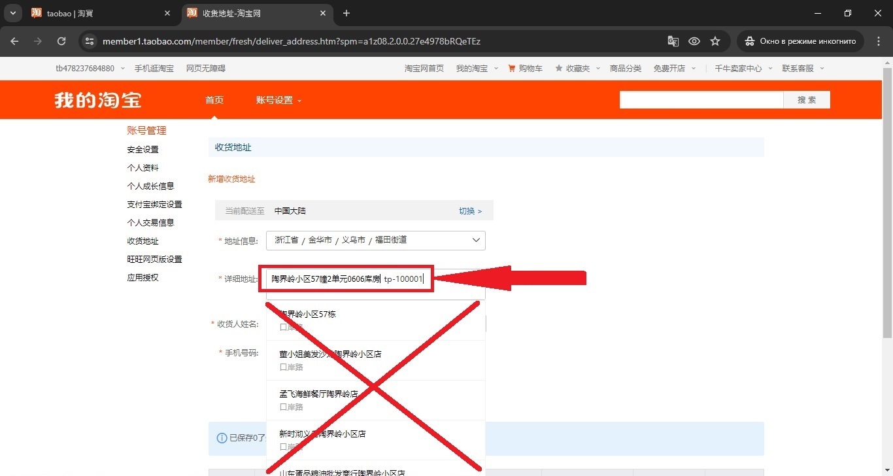This screenshot has height=476, width=893.
Task: Expand the 收藏夹 favorites menu
Action: [x=577, y=68]
